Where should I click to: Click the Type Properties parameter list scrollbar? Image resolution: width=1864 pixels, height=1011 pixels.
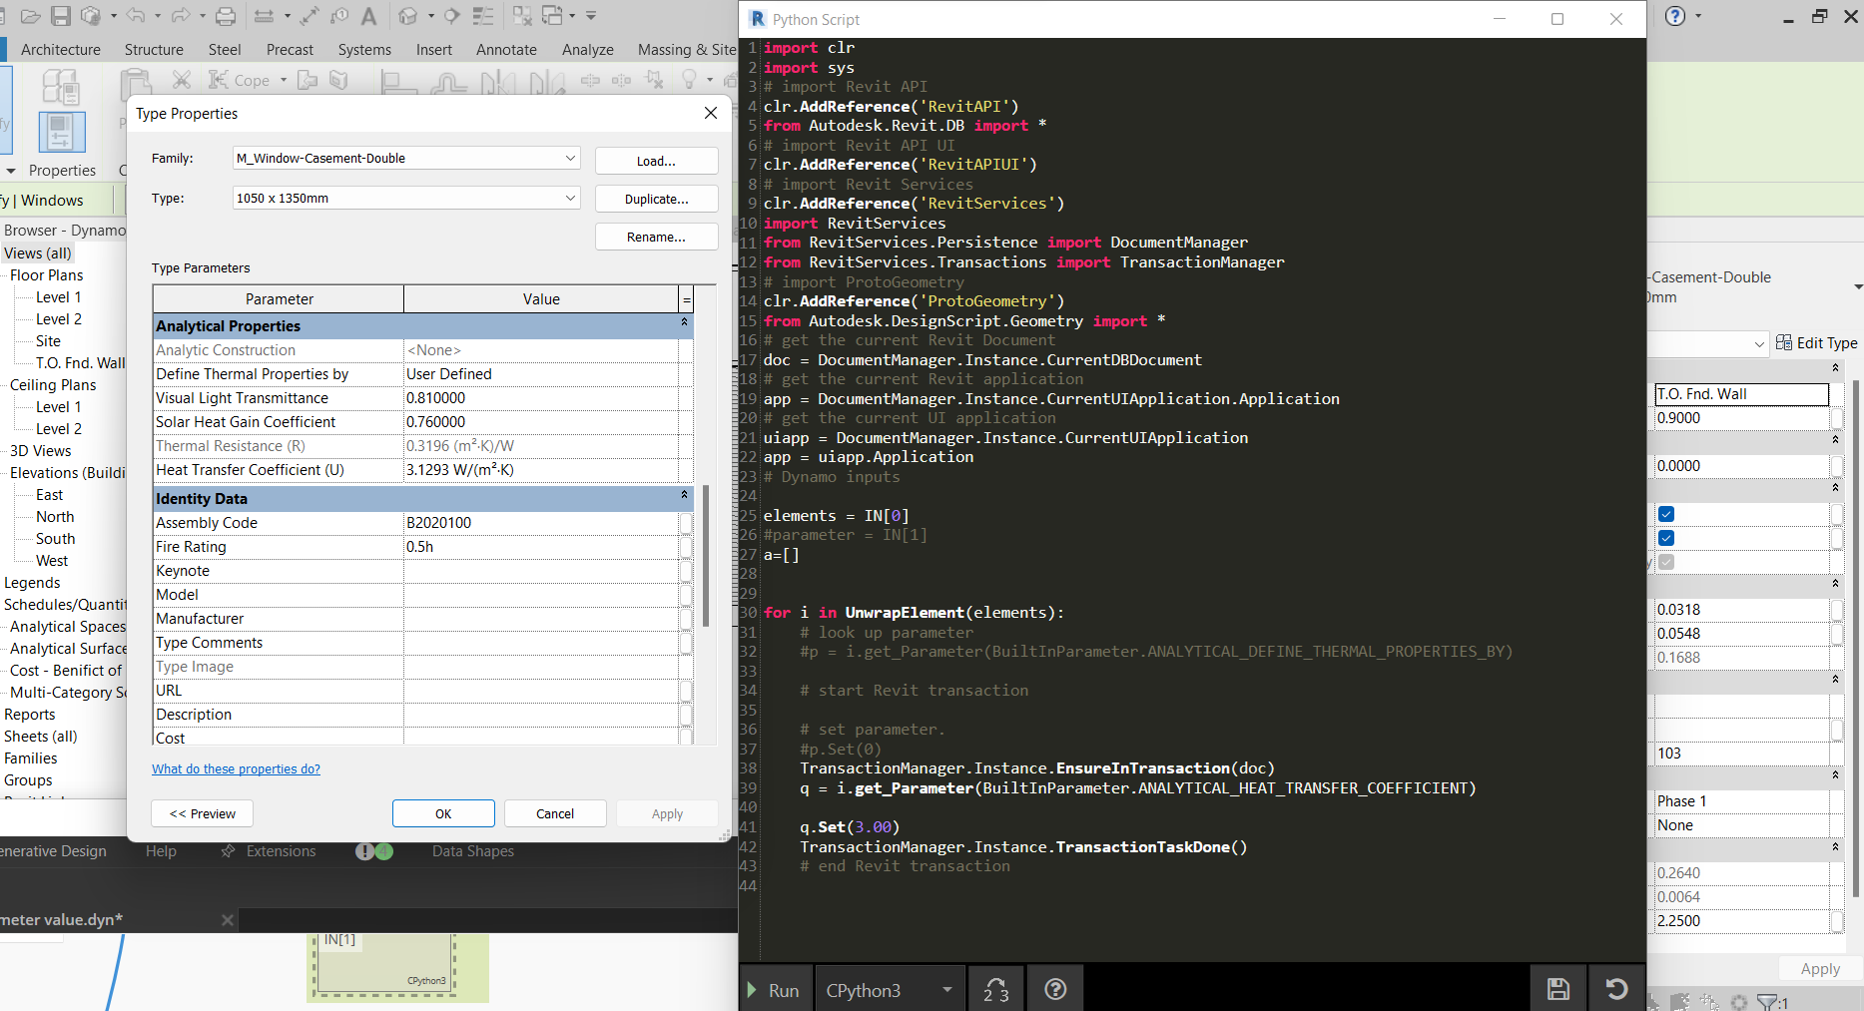point(706,555)
